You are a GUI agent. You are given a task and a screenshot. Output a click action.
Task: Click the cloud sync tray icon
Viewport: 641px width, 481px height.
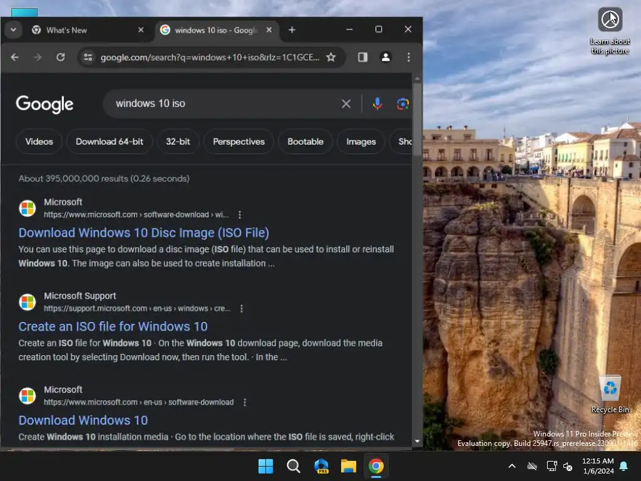point(532,466)
